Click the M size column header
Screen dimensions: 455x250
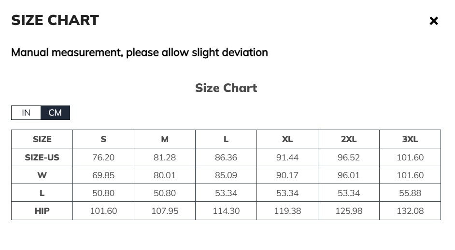pos(165,139)
